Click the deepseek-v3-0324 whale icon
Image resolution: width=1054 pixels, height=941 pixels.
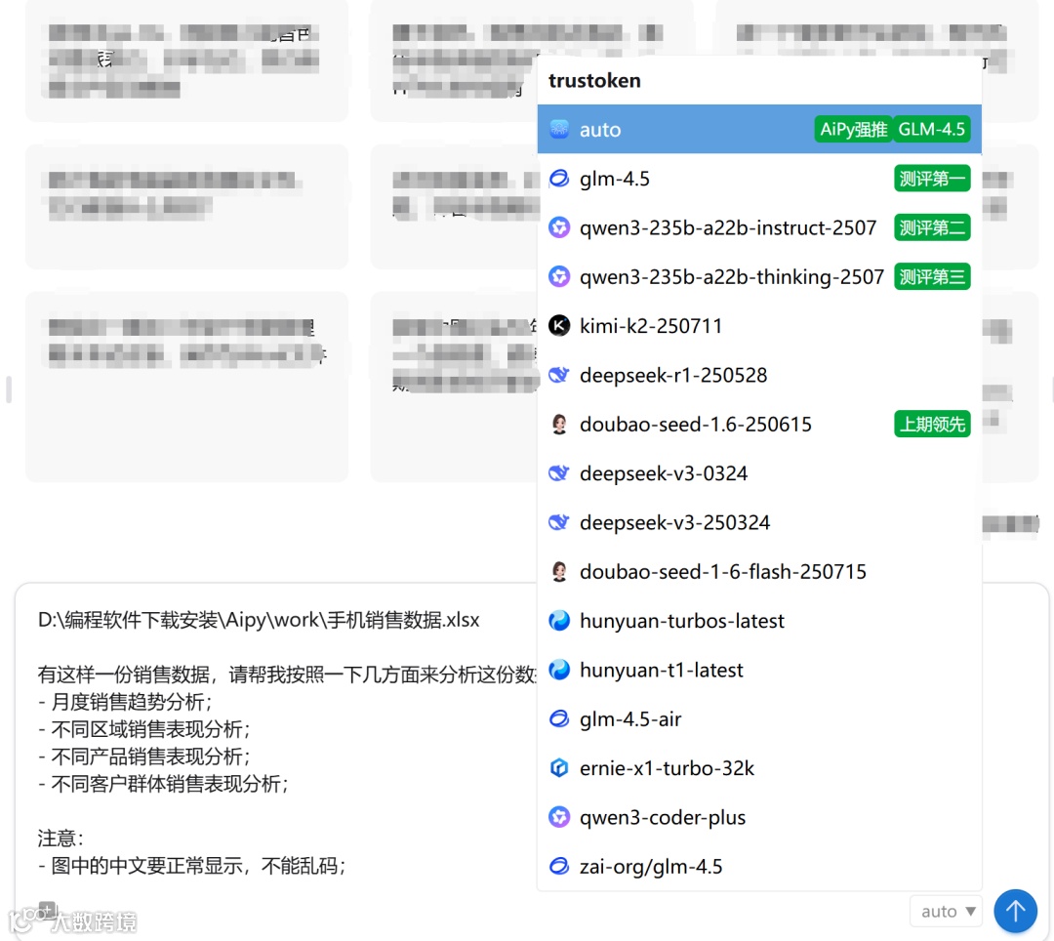pos(559,472)
